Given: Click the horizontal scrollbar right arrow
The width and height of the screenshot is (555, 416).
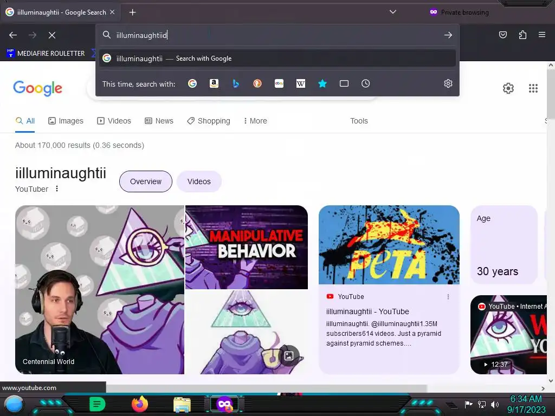Looking at the screenshot, I should (543, 388).
